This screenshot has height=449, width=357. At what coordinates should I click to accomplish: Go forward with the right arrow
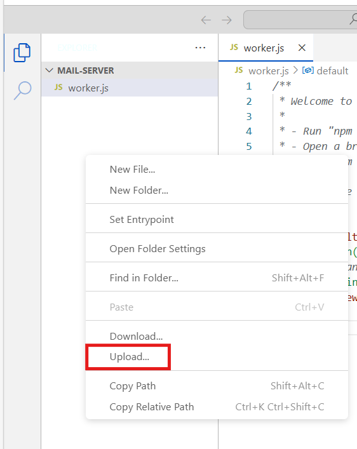(x=227, y=20)
